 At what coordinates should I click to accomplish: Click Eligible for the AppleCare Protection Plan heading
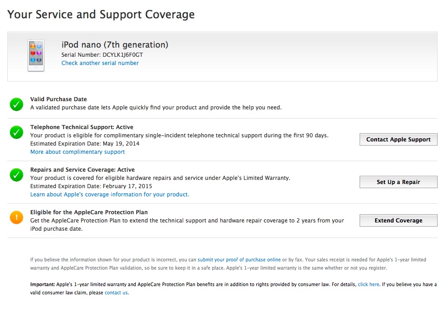tap(89, 212)
